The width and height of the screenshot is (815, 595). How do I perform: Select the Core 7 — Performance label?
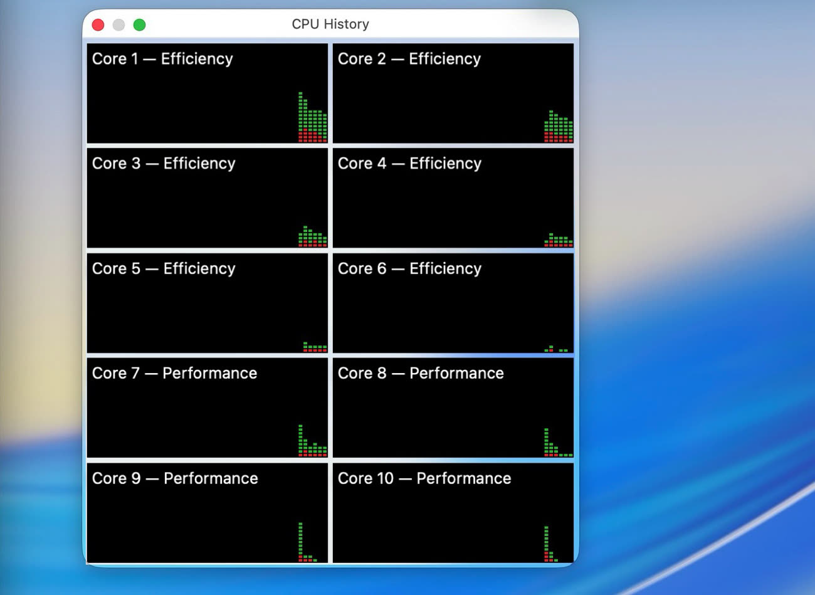174,374
